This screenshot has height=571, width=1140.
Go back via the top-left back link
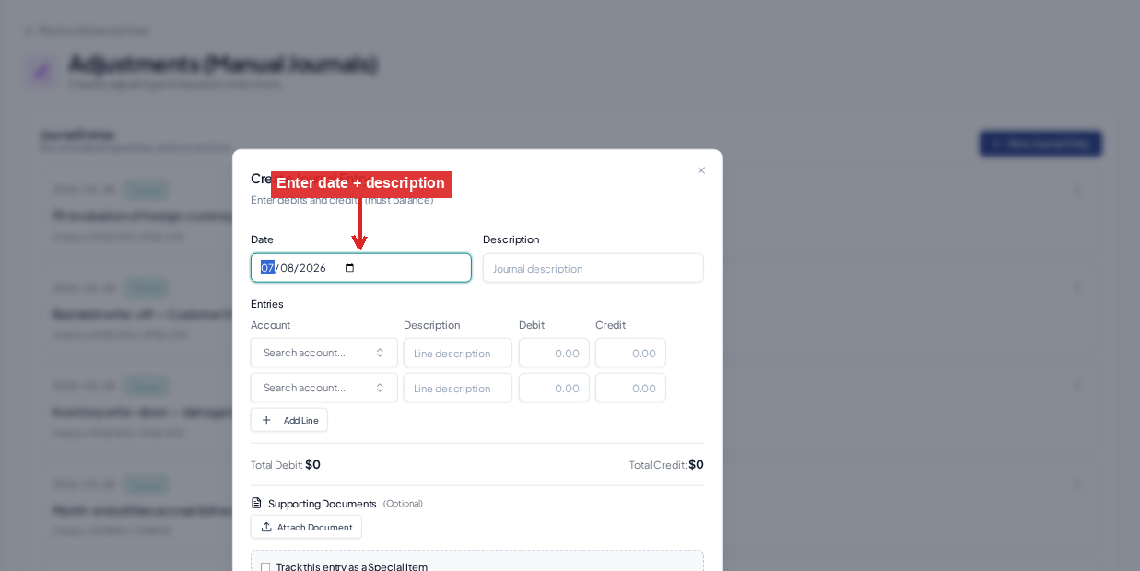point(86,30)
